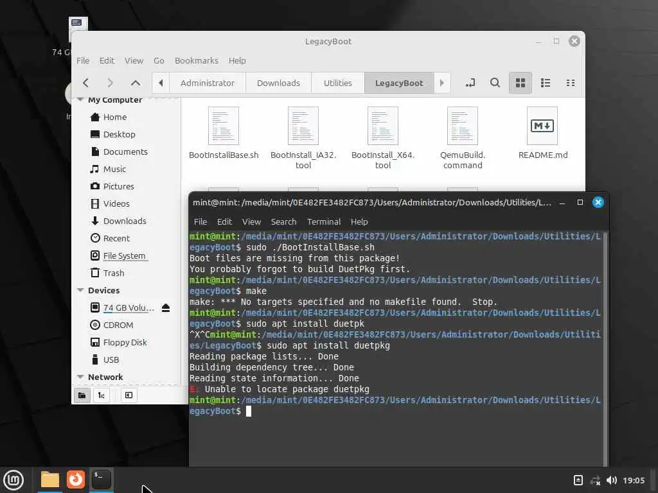Select BootInstallBase.sh file icon
Screen dimensions: 658x493
pos(224,126)
